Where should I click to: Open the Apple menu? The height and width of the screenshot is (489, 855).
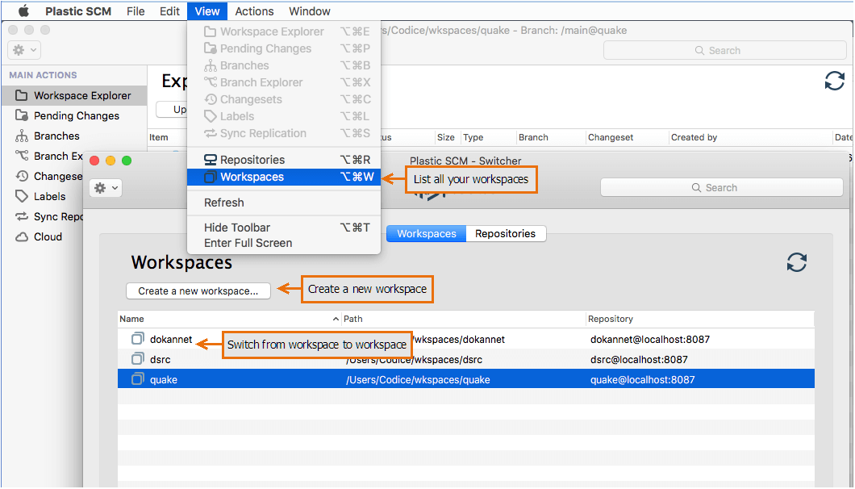coord(23,11)
